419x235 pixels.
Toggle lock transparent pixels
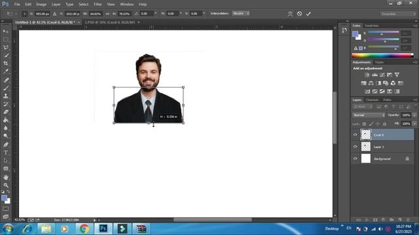tap(364, 124)
